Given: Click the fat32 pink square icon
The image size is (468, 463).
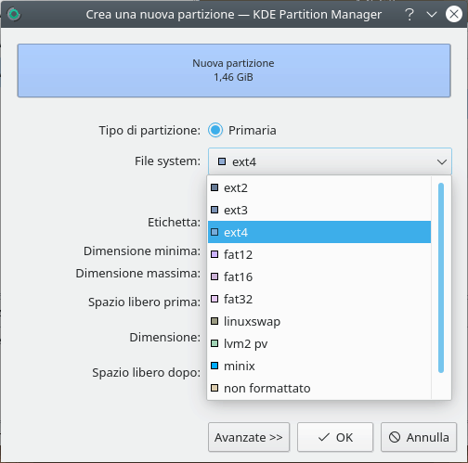Looking at the screenshot, I should click(x=214, y=299).
